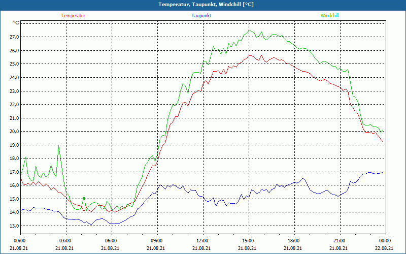
Task: Click the 25,0 y-axis value
Action: click(14, 64)
